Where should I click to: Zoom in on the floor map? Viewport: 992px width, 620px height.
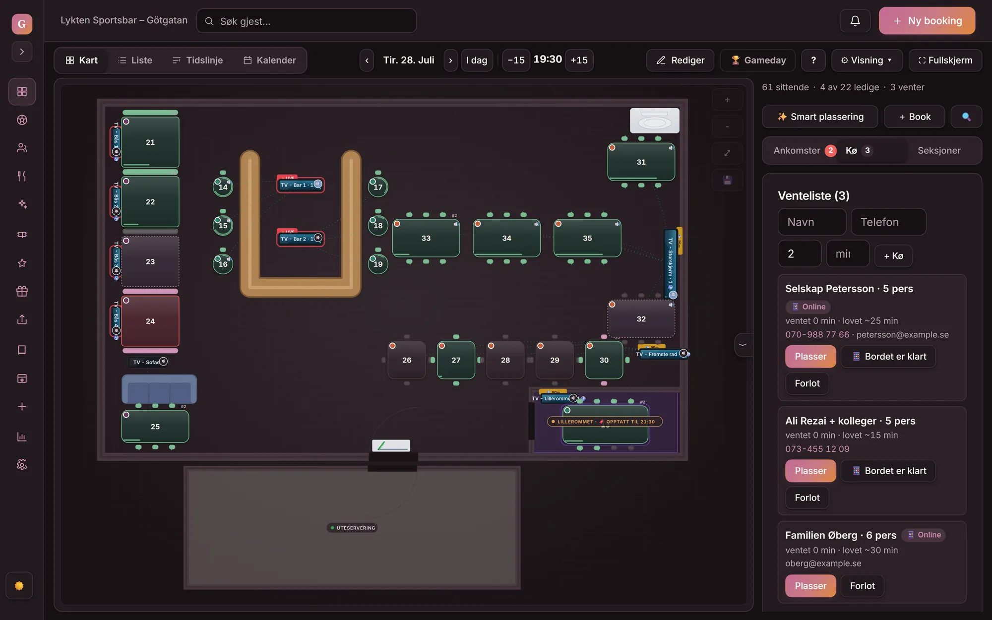pos(727,100)
